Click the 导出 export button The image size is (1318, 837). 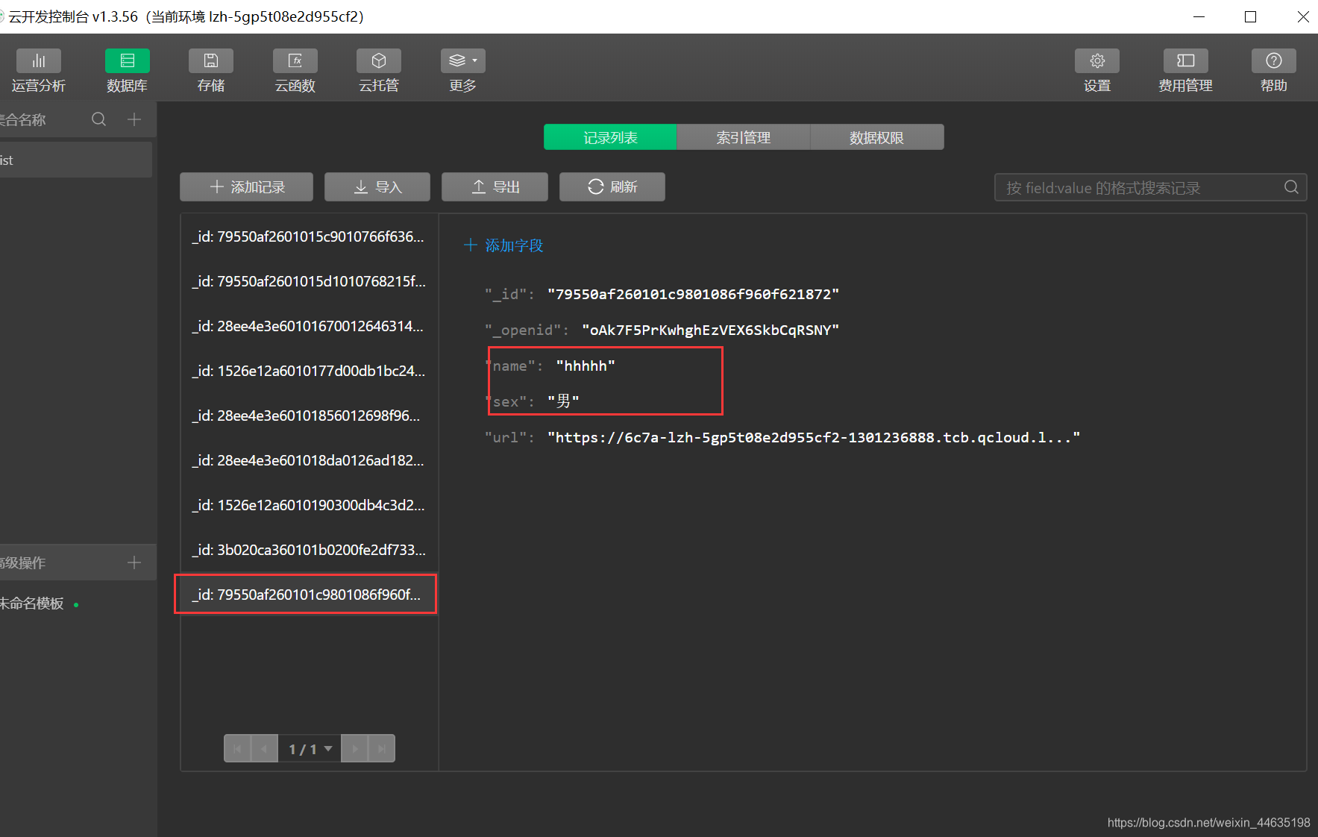(x=495, y=186)
